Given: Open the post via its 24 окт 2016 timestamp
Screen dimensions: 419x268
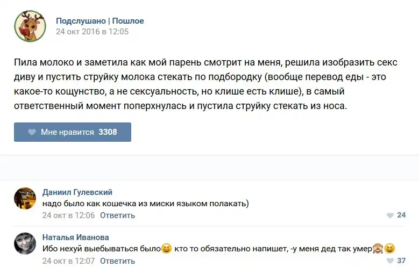Looking at the screenshot, I should (92, 31).
